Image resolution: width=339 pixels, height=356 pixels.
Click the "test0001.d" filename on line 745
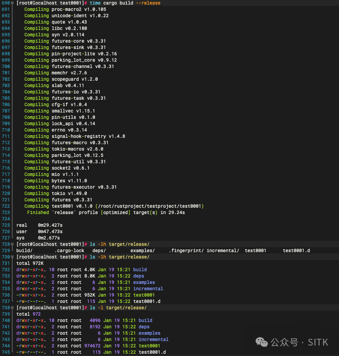[152, 352]
